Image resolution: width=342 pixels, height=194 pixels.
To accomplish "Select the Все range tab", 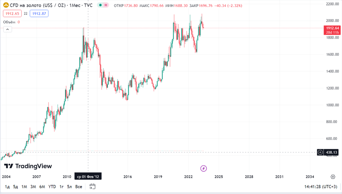I will tap(79, 187).
